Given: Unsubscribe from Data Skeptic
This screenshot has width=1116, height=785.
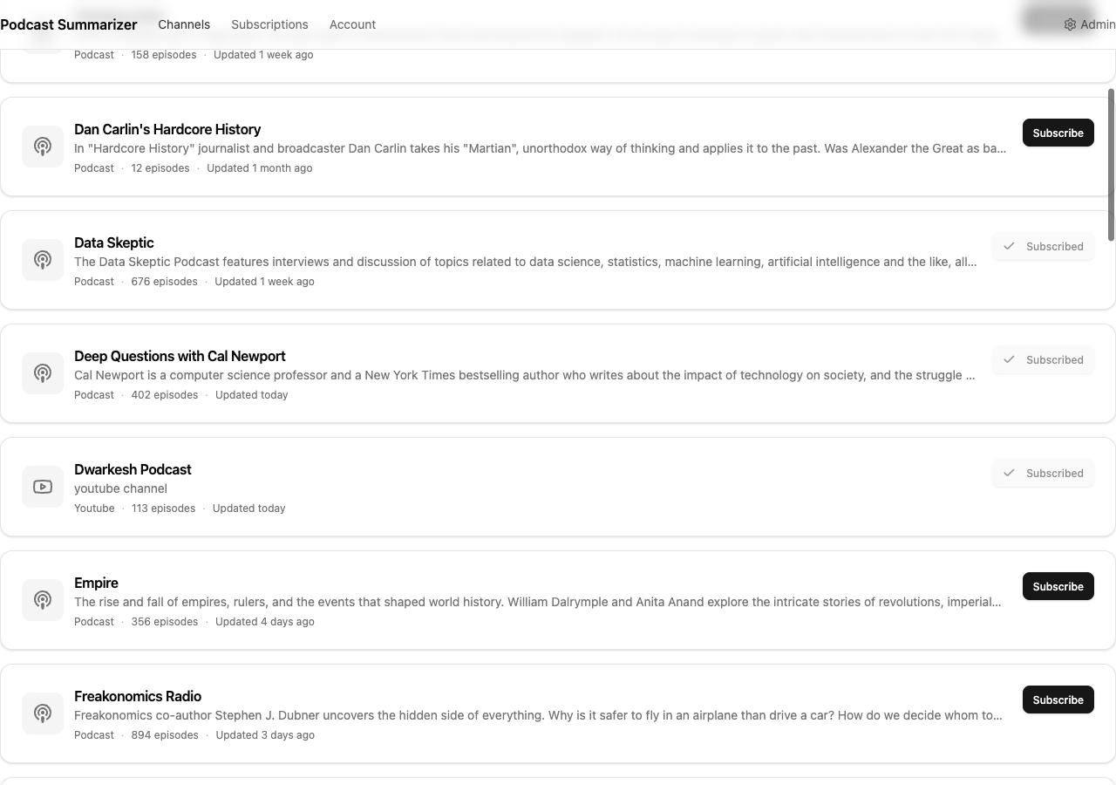Looking at the screenshot, I should pyautogui.click(x=1043, y=246).
